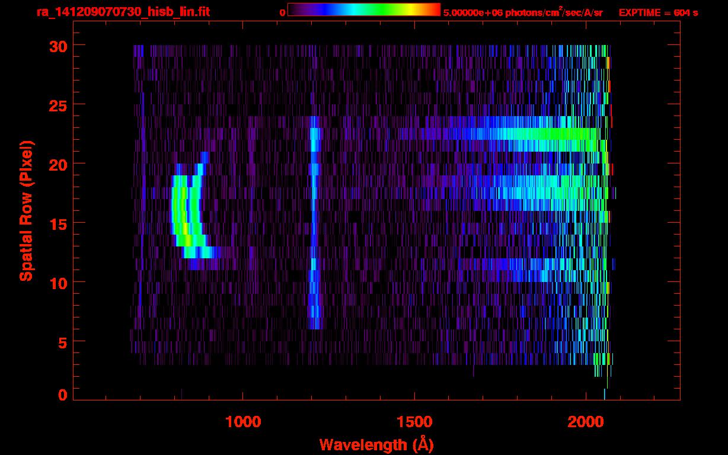Viewport: 728px width, 455px height.
Task: Click the 10 spatial row tick label
Action: click(59, 283)
